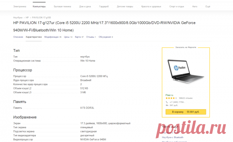Image resolution: width=233 pixels, height=142 pixels.
Task: Open the Модификации tab
Action: click(x=53, y=37)
